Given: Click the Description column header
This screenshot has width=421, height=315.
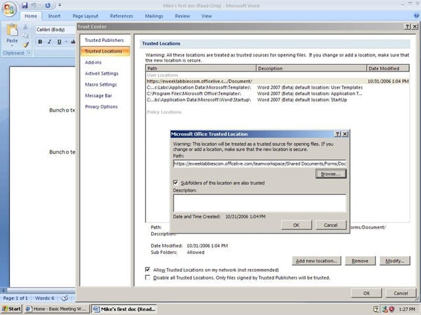Looking at the screenshot, I should coord(311,68).
